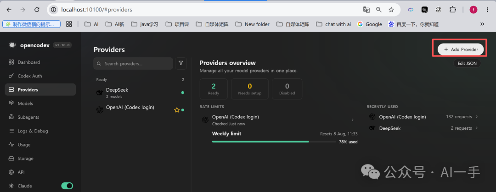Screen dimensions: 496x192
Task: Select Providers in the sidebar
Action: 40,90
